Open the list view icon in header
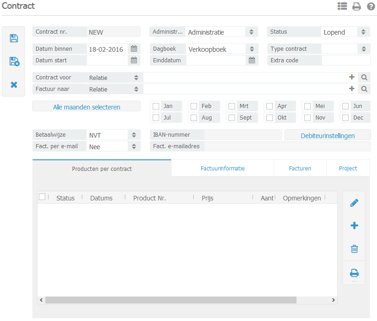The image size is (377, 321). pos(342,6)
